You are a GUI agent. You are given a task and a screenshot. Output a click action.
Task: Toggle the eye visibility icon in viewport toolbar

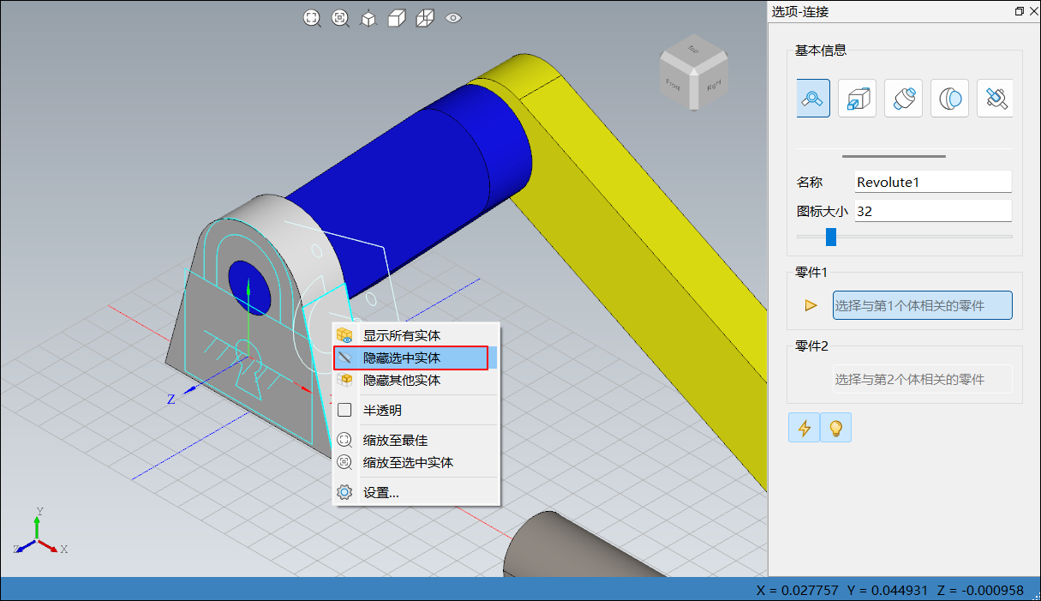[x=453, y=18]
